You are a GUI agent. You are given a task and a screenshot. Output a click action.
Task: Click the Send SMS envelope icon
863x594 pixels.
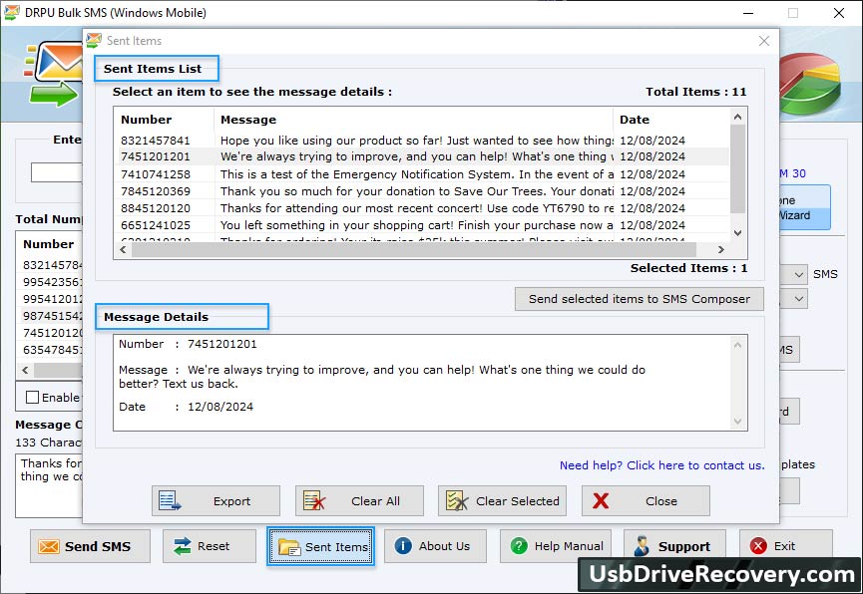pos(49,547)
